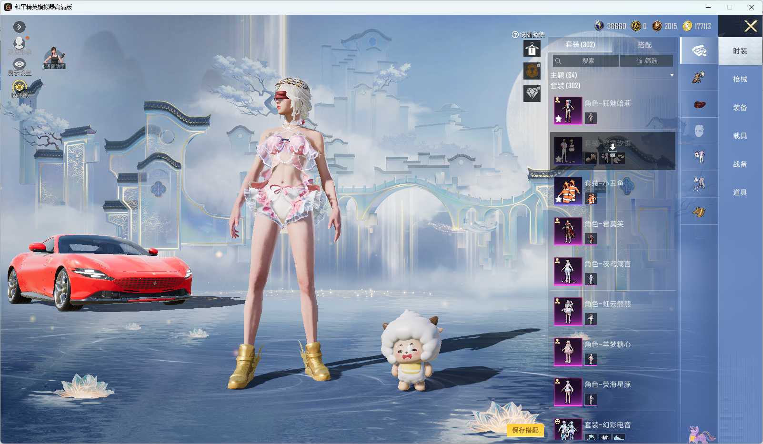Open the hanger quick-change wardrobe icon
763x444 pixels.
(x=532, y=49)
